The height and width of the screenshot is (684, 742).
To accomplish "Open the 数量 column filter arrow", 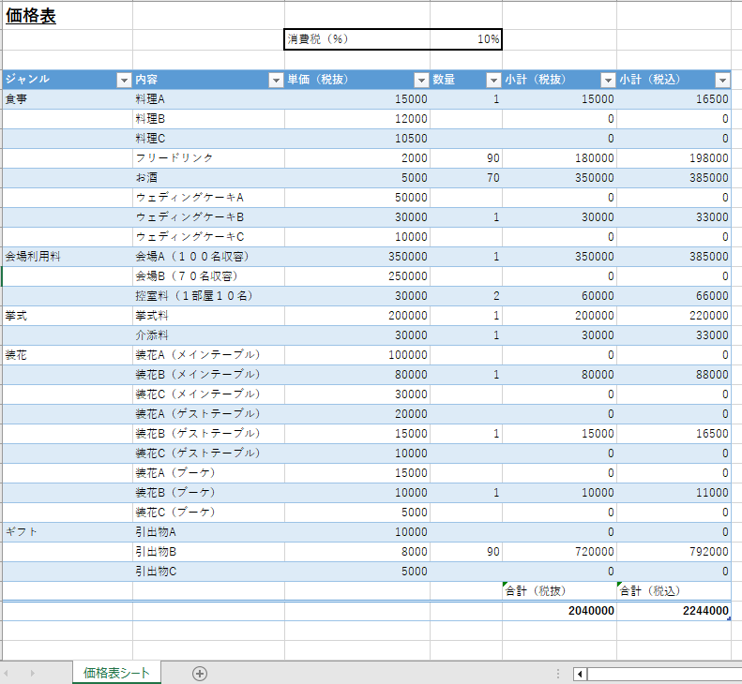I will [493, 81].
